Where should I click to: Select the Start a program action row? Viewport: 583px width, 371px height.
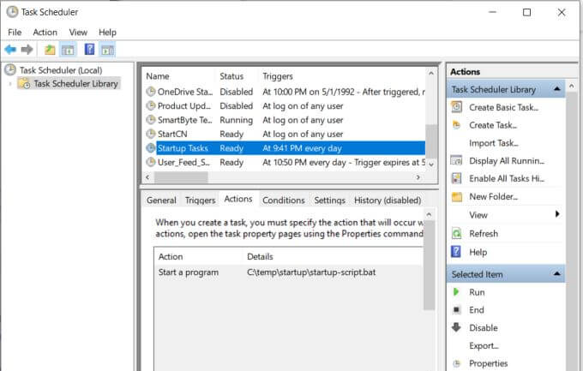click(288, 272)
